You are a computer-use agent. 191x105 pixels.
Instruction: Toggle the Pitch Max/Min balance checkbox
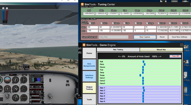click(x=101, y=23)
